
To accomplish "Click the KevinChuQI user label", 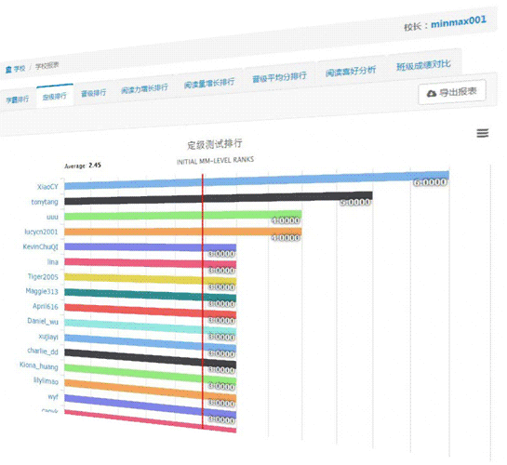I will (x=40, y=246).
